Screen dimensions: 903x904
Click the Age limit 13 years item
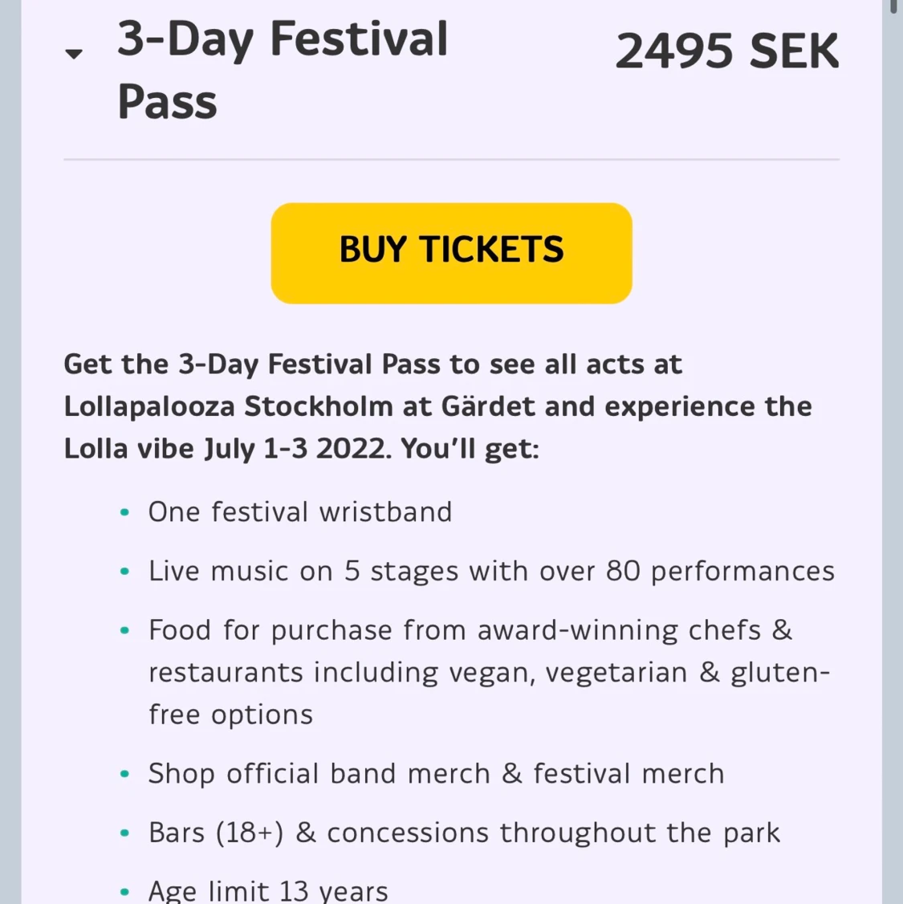[268, 890]
